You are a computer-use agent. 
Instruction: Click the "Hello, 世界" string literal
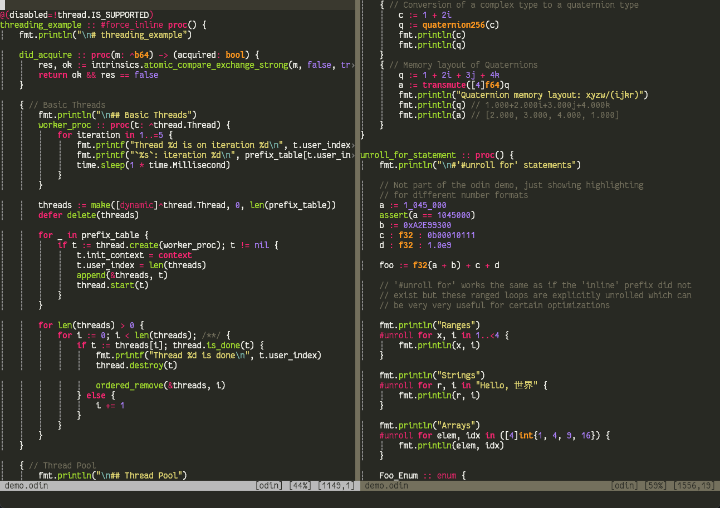click(507, 385)
